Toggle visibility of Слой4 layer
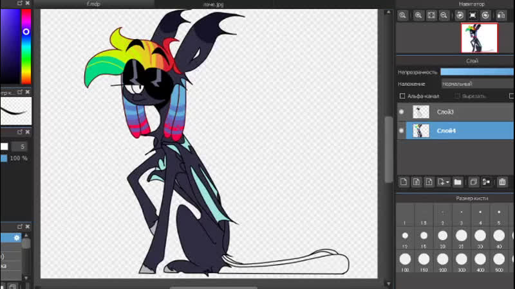 click(402, 131)
